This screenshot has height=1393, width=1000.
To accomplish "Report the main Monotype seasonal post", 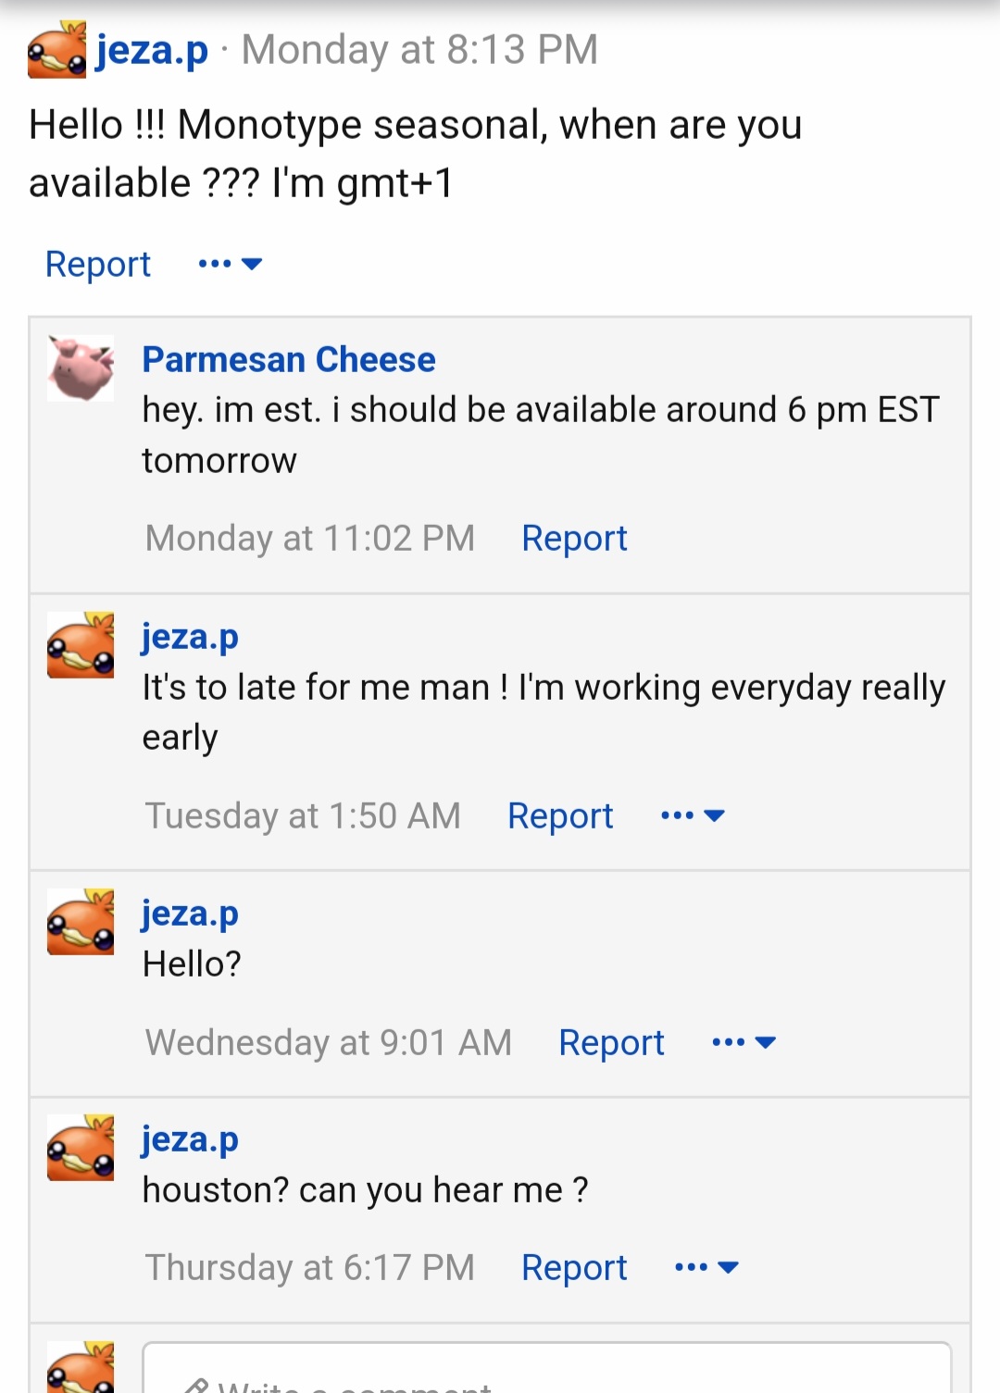I will coord(98,265).
